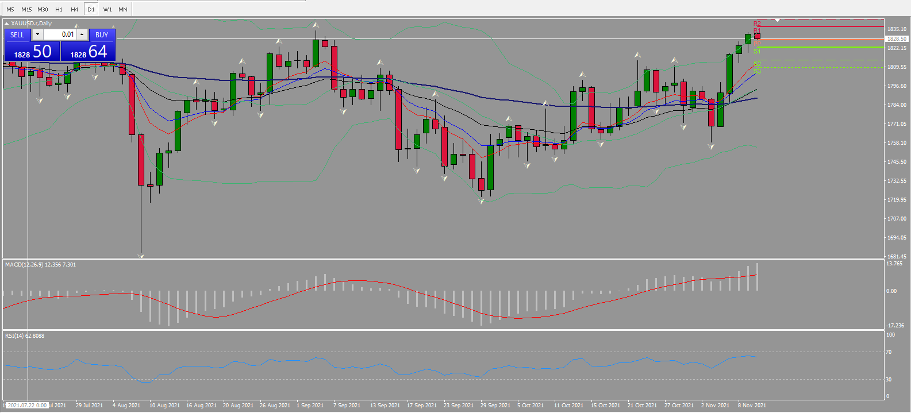Increase lot volume with up arrow

click(x=82, y=34)
